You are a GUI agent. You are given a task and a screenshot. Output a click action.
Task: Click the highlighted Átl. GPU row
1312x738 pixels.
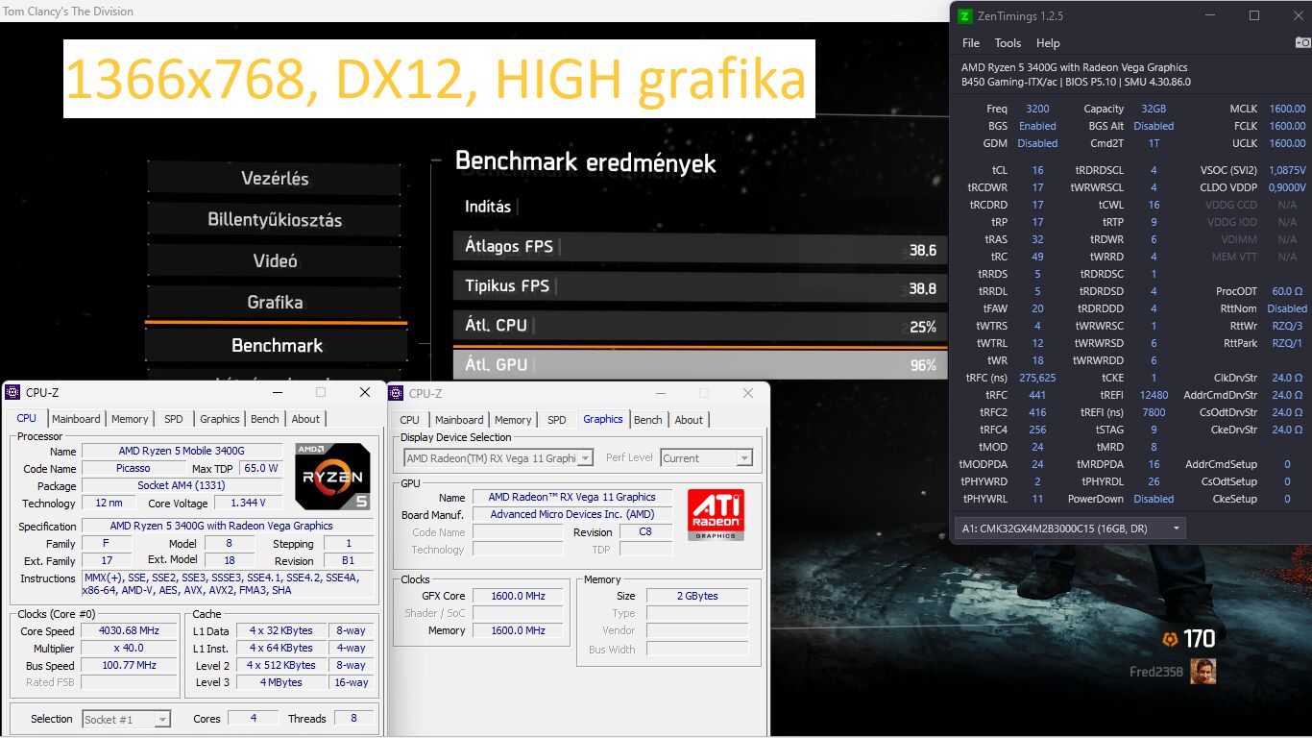click(701, 365)
